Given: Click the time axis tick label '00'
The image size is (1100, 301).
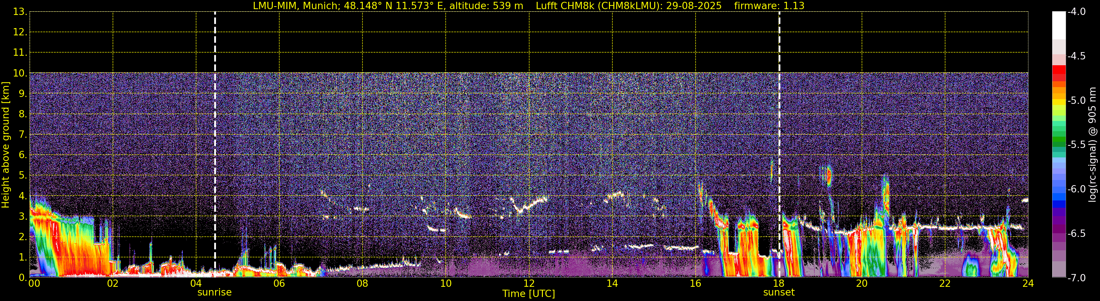Looking at the screenshot, I should coord(34,284).
